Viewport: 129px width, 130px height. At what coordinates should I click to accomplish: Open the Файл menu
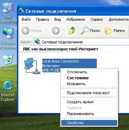26,20
